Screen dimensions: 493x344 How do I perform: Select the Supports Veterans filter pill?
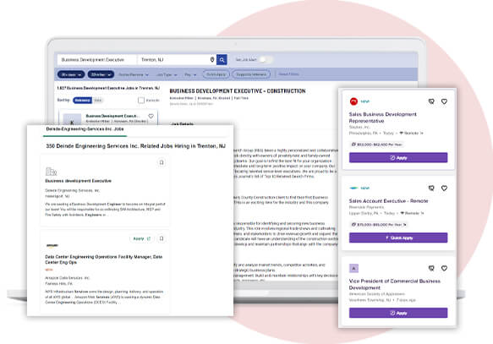pyautogui.click(x=251, y=74)
